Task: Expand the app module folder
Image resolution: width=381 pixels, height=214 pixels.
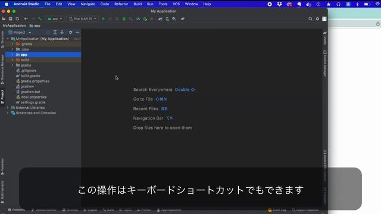Action: (x=13, y=55)
